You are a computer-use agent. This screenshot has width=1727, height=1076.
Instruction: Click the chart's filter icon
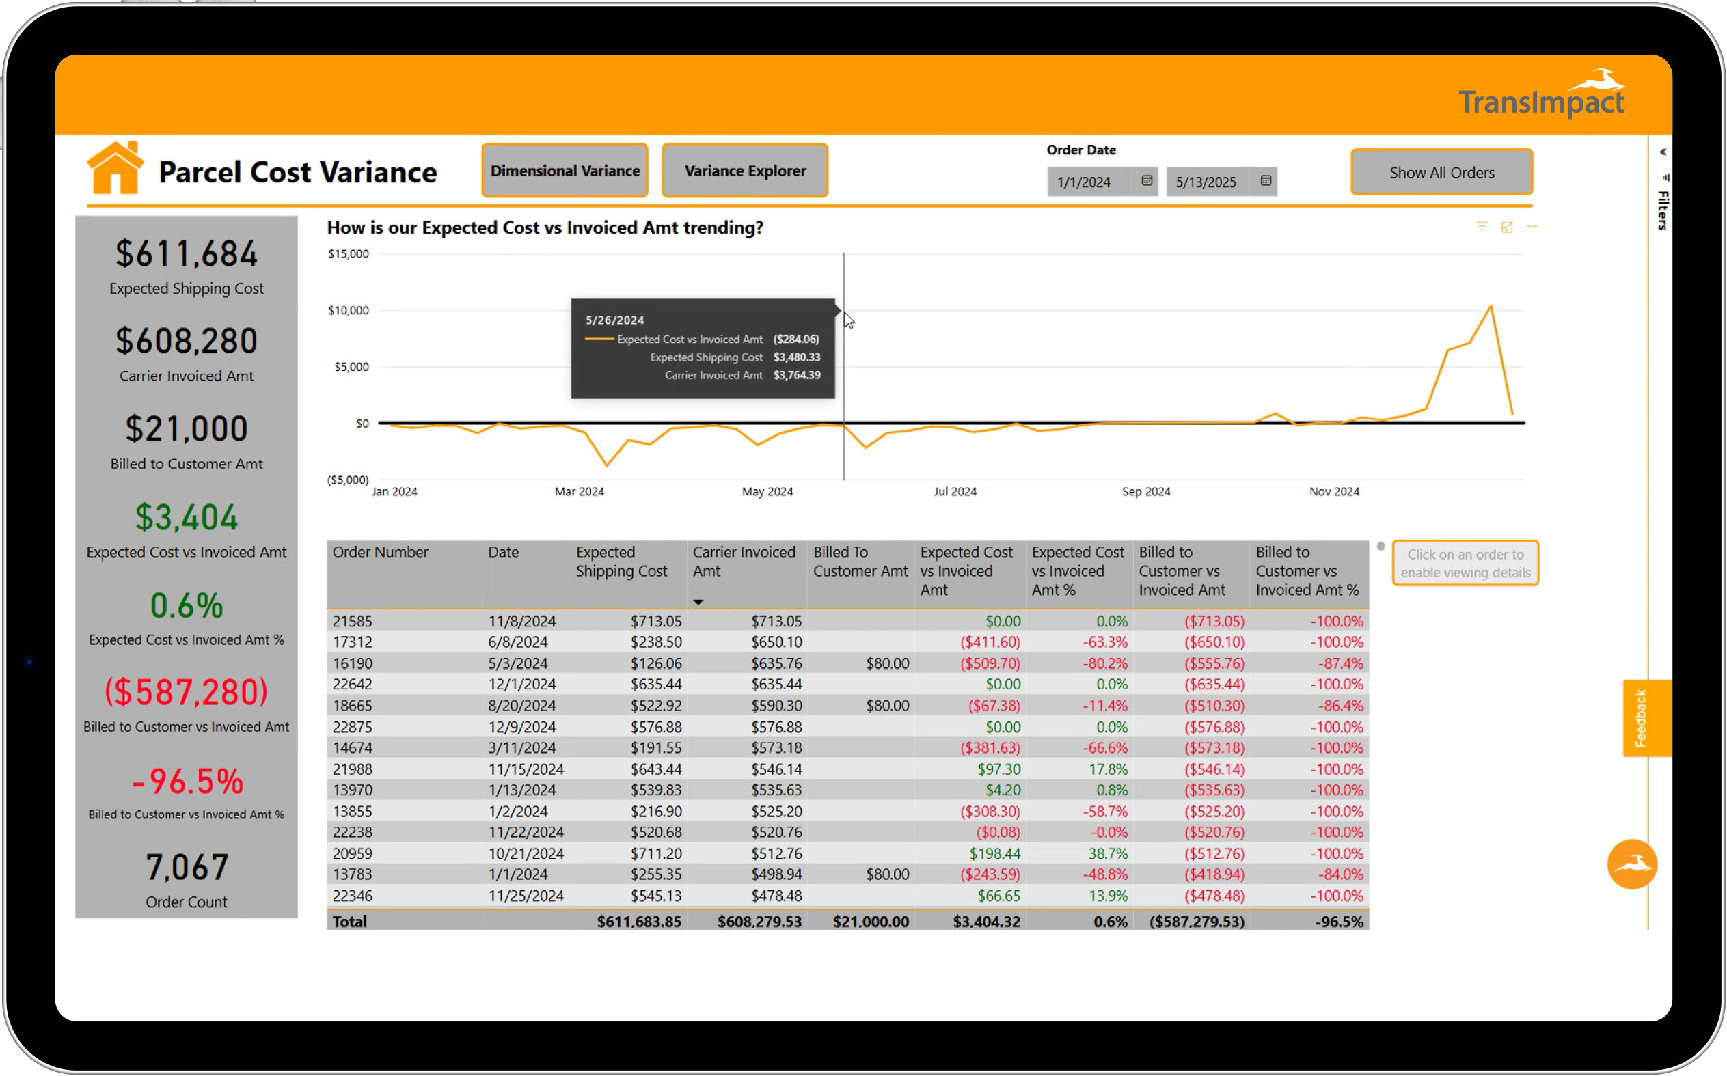click(1482, 226)
